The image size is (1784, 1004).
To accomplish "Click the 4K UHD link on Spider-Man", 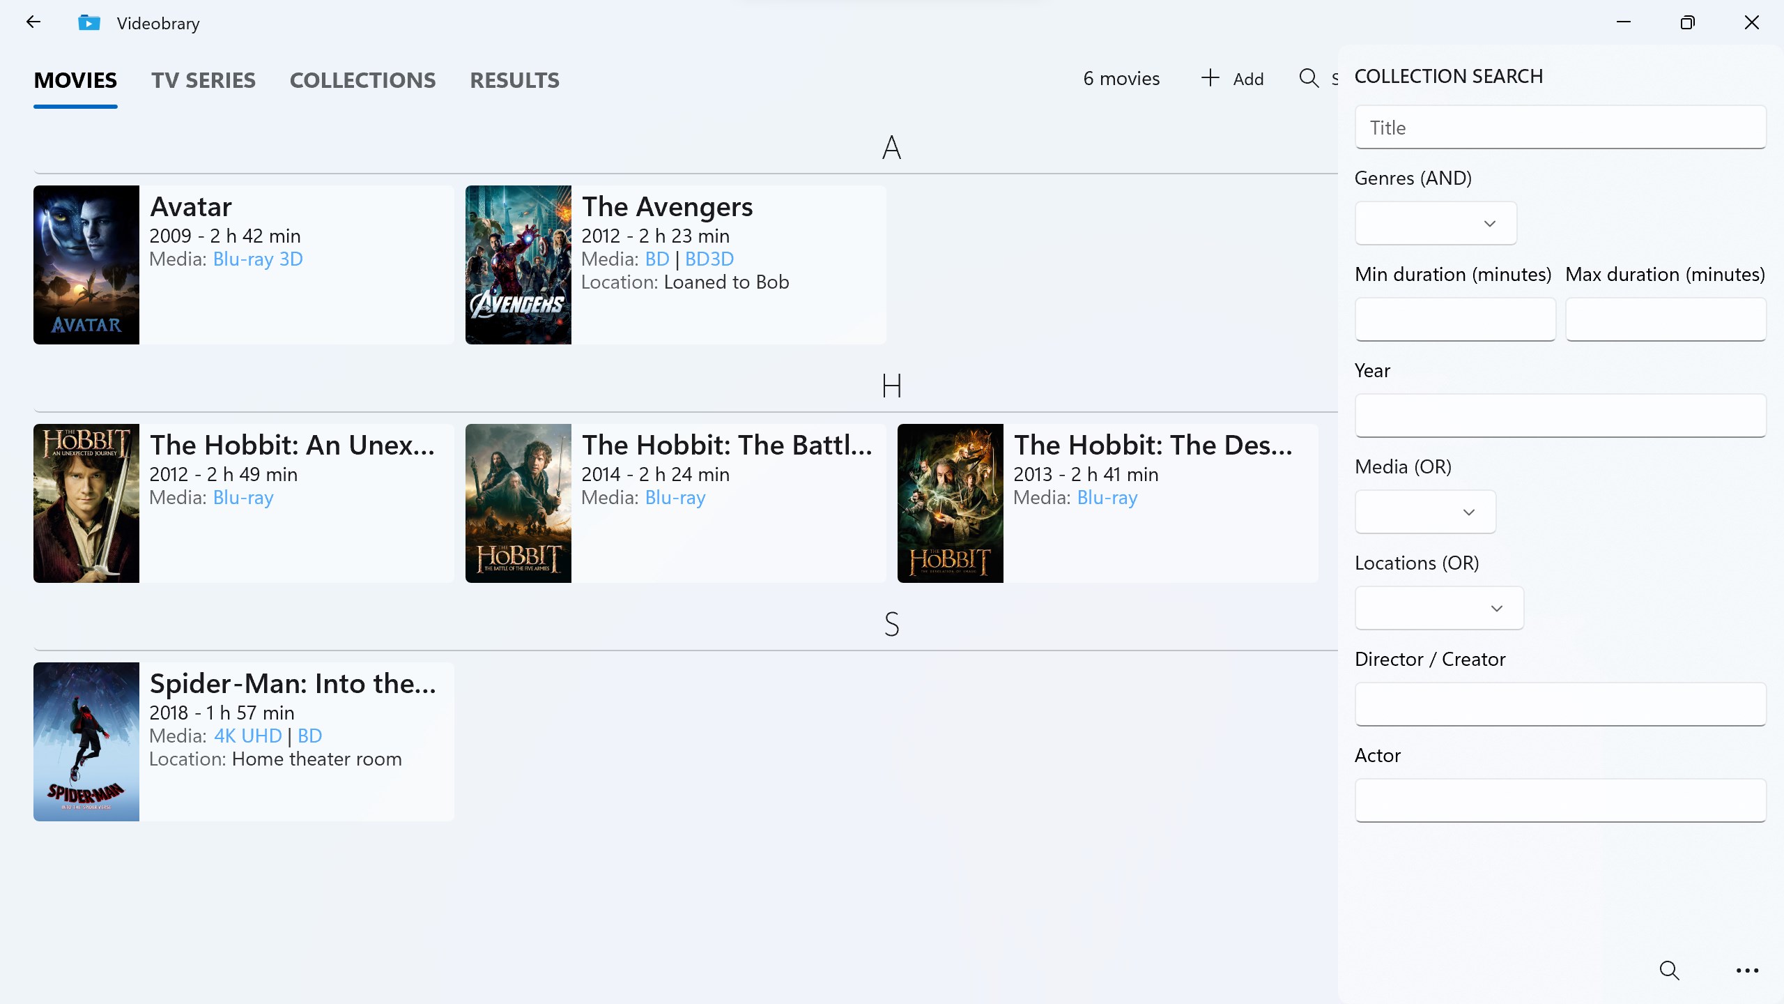I will click(247, 736).
